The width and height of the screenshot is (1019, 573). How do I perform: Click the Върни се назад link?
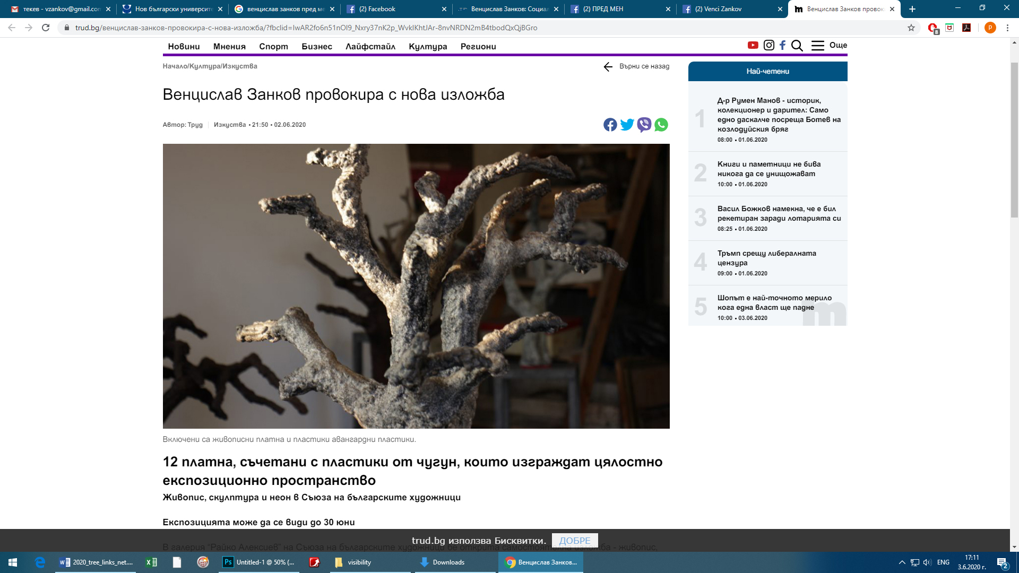pos(636,66)
